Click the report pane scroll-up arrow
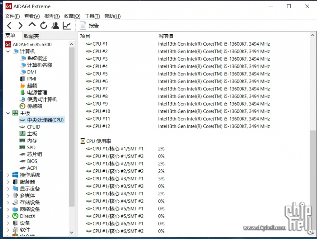Screen dimensions: 317x239 pos(313,35)
